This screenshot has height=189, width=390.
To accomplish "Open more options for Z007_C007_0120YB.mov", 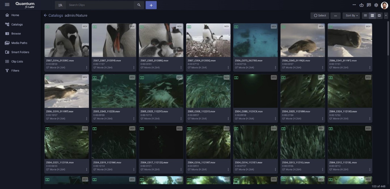I will coord(134,68).
